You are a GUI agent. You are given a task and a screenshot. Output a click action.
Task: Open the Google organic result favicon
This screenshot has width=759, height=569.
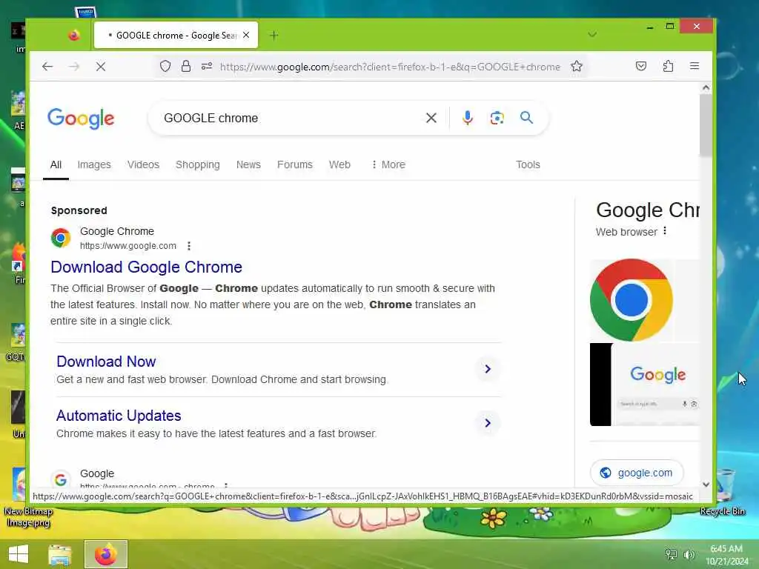[61, 479]
